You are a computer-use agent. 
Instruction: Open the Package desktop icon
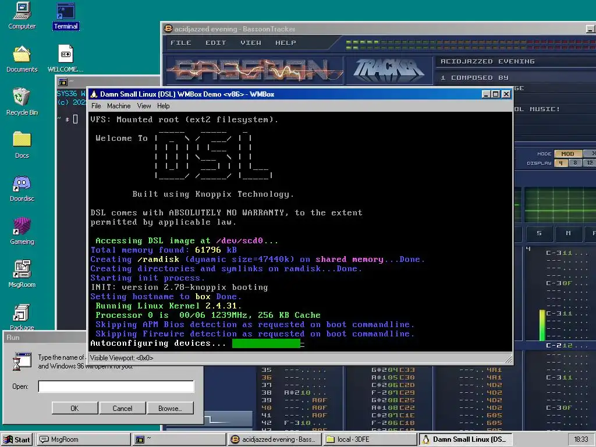22,317
